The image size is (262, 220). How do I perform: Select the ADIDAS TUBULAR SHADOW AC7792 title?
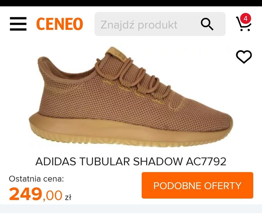[x=131, y=162]
